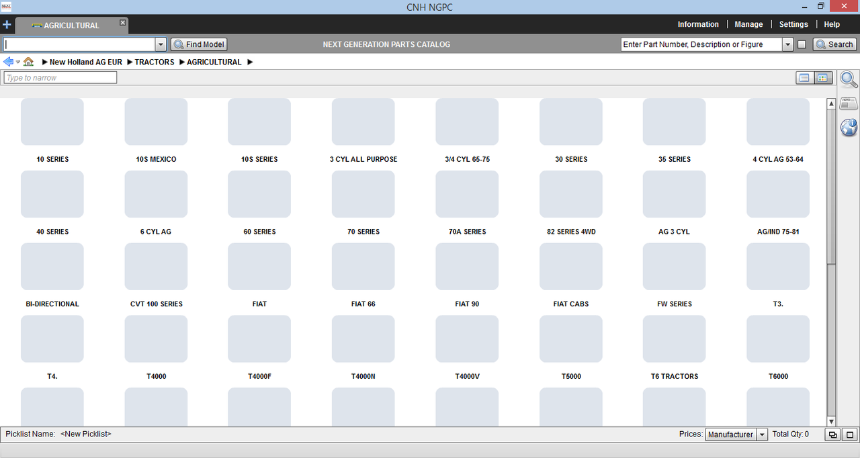Click the part number search field
The width and height of the screenshot is (860, 458).
[x=701, y=44]
